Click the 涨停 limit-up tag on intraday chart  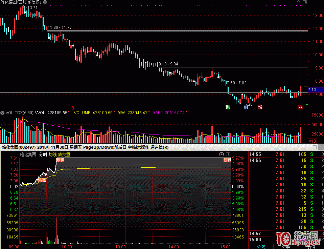click(60, 160)
